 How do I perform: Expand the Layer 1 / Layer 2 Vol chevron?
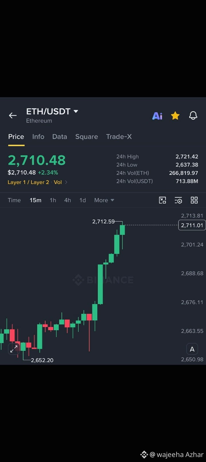(66, 182)
